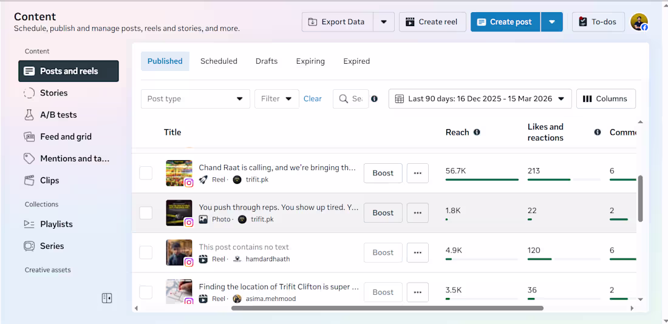Click the Series icon
668x324 pixels.
tap(29, 246)
